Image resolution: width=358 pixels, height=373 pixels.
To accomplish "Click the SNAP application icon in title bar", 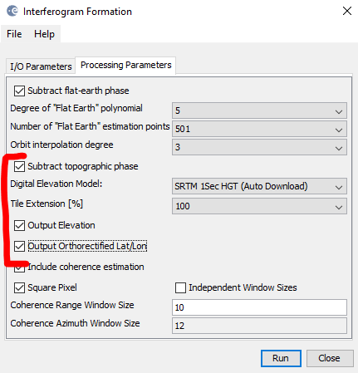I will click(x=12, y=11).
